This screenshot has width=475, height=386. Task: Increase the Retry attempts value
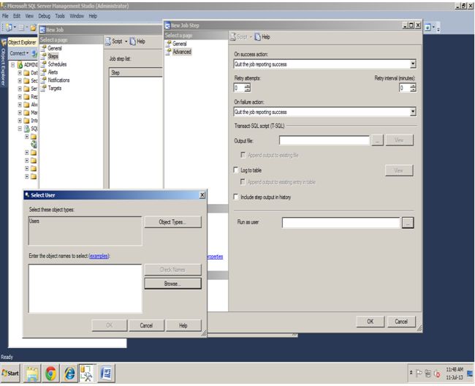pos(248,86)
